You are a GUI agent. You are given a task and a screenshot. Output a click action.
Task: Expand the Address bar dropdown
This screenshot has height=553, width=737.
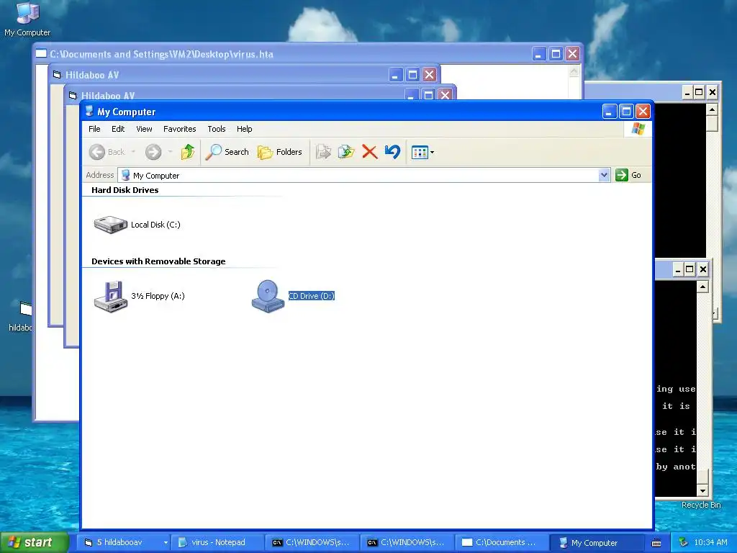tap(604, 176)
